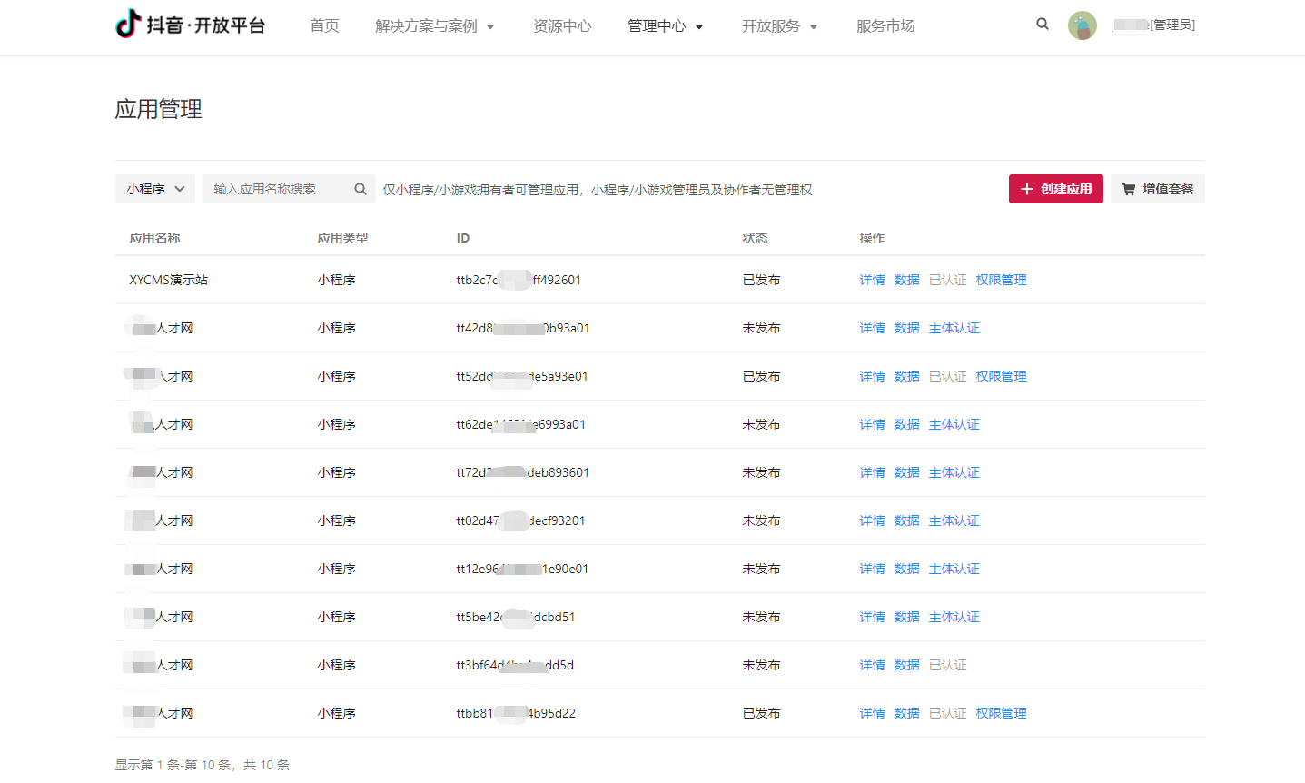Open 数据 for ID ttbb81 row
Image resolution: width=1305 pixels, height=783 pixels.
tap(906, 713)
